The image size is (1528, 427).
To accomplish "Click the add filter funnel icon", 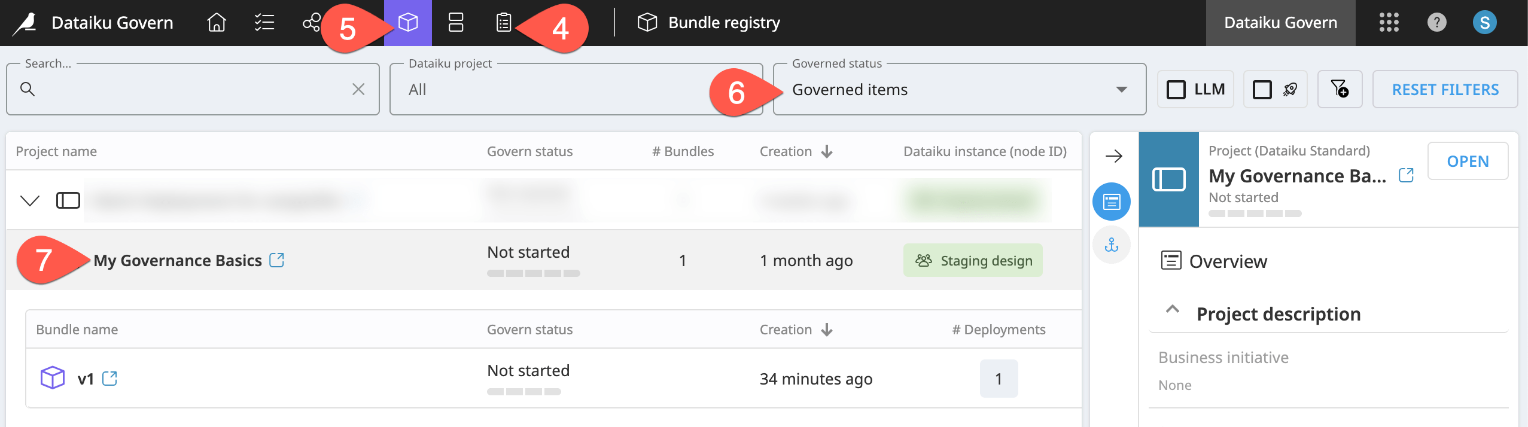I will (1340, 89).
